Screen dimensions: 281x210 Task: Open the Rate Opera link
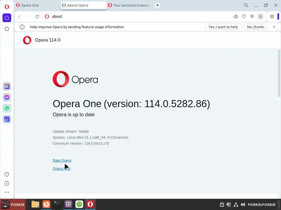coord(62,160)
